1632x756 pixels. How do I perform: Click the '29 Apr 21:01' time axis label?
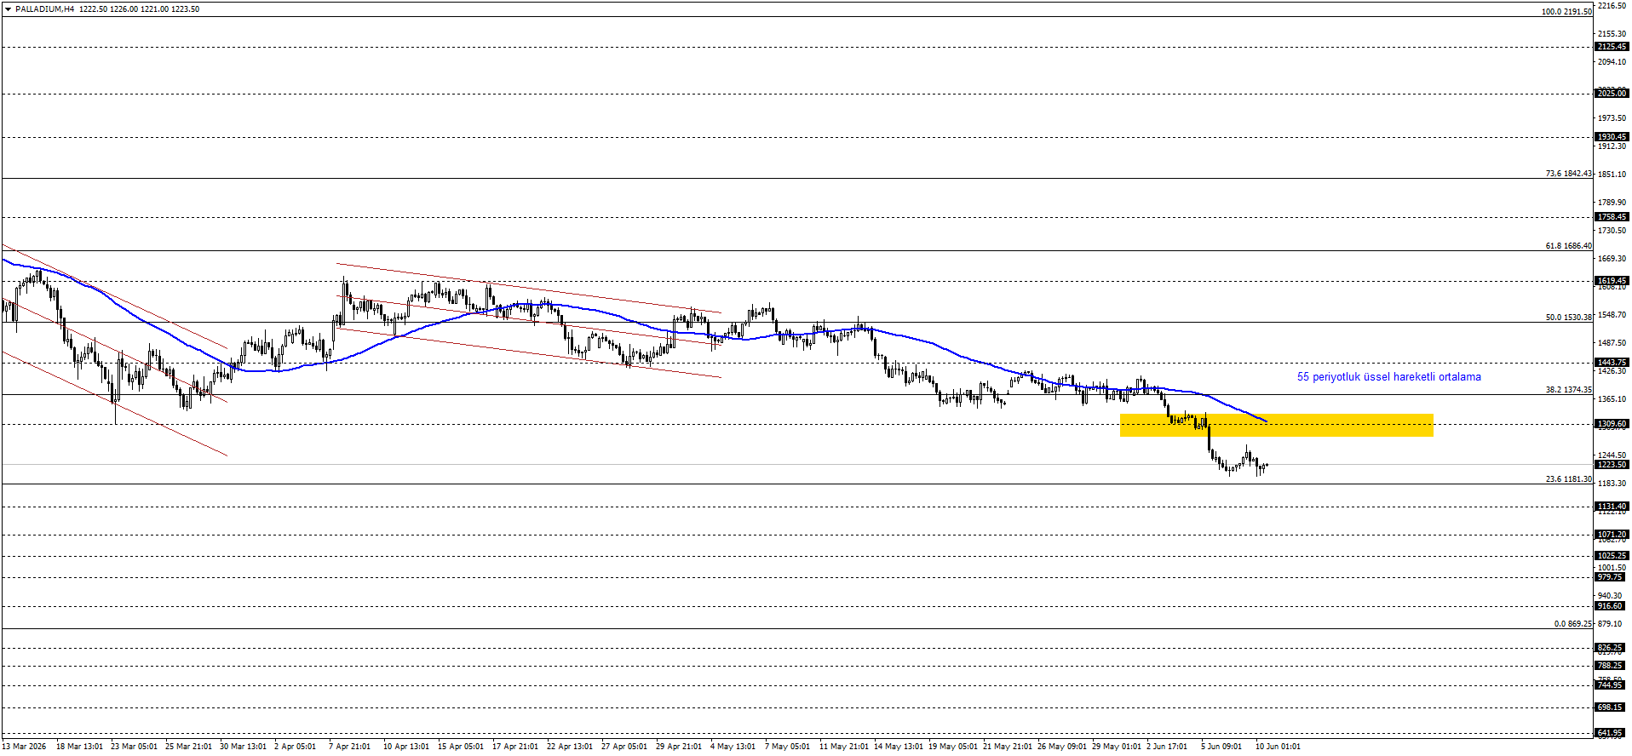679,747
